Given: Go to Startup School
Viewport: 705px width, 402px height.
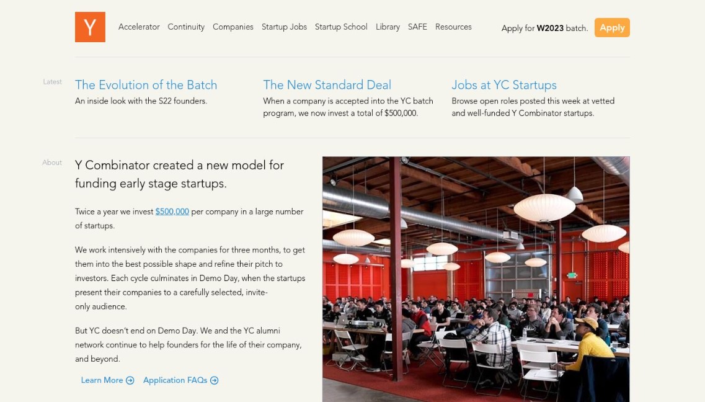Looking at the screenshot, I should pos(341,27).
